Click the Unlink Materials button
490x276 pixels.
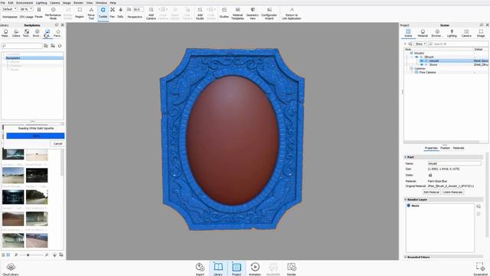tap(453, 192)
